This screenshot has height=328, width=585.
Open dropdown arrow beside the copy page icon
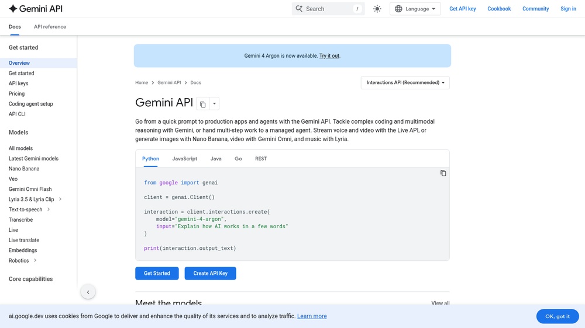pos(214,104)
